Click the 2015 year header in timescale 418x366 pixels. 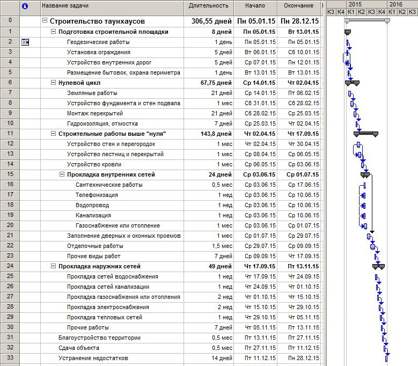click(366, 4)
